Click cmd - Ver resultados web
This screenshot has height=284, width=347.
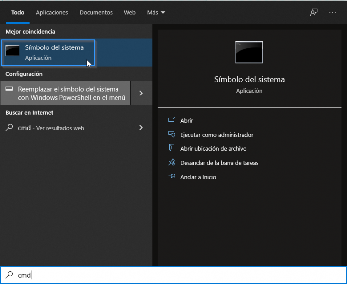[51, 128]
